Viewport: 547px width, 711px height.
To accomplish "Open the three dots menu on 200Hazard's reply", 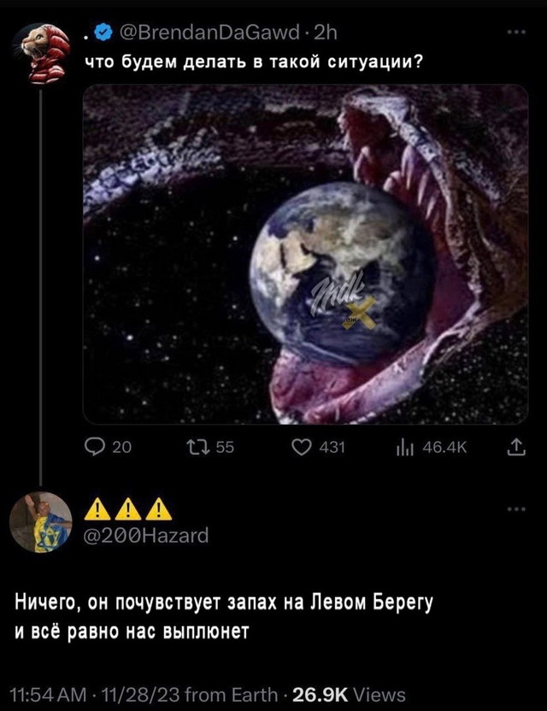I will 516,509.
